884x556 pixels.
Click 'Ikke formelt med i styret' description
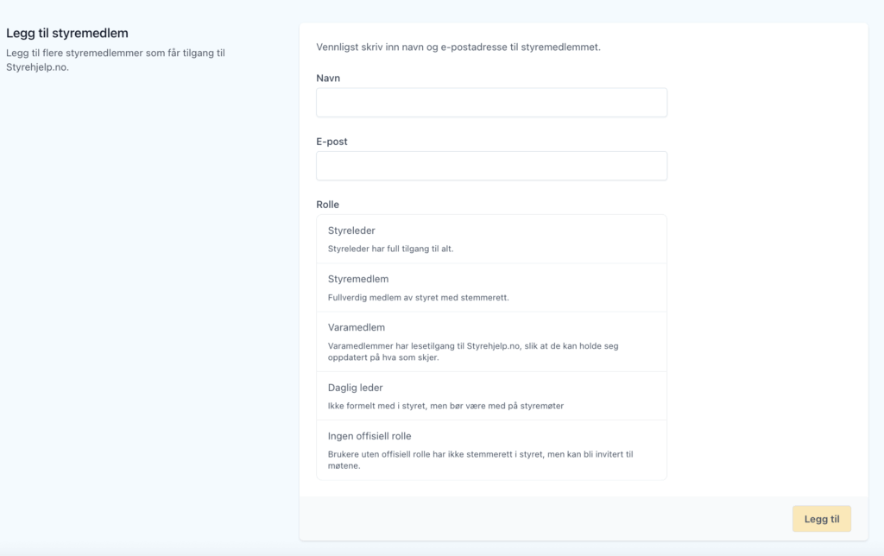tap(445, 406)
